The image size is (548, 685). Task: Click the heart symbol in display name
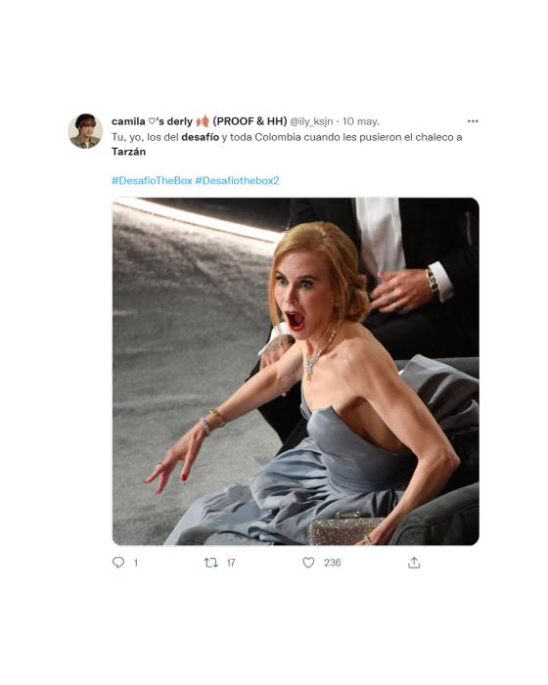click(152, 121)
